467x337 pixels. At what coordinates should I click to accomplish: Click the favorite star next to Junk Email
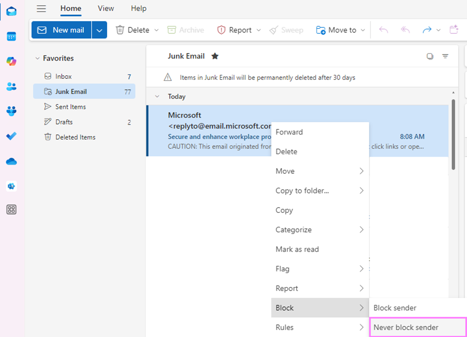point(215,56)
